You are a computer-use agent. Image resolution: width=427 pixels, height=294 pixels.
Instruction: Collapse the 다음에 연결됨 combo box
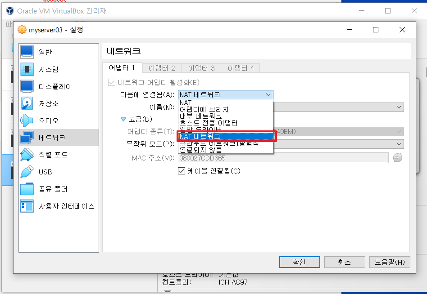pos(226,94)
